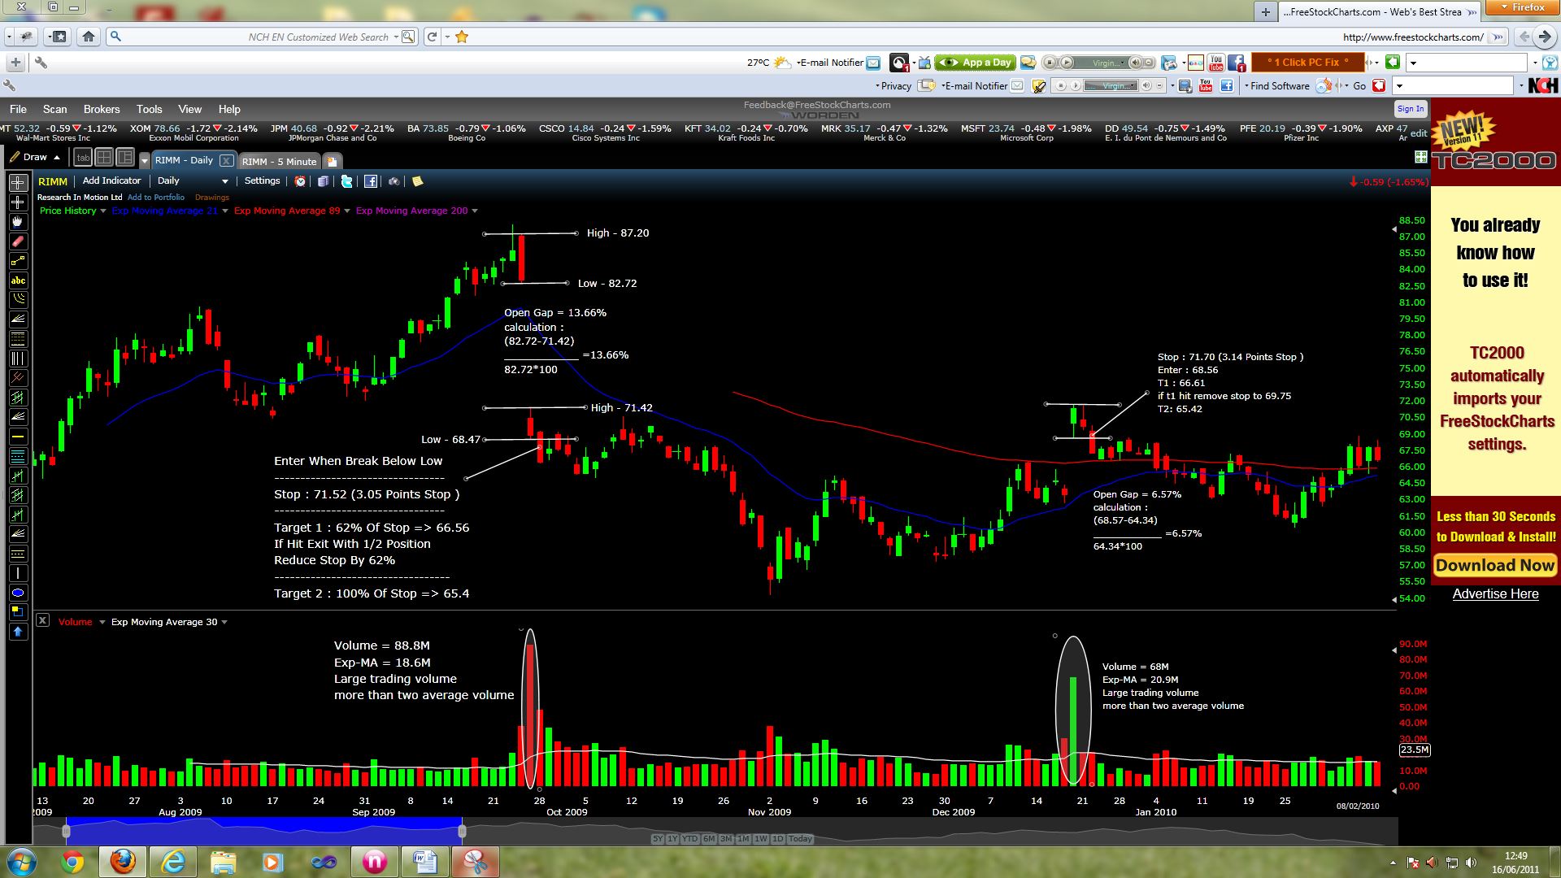The width and height of the screenshot is (1561, 878).
Task: Open the Scan menu
Action: tap(55, 109)
